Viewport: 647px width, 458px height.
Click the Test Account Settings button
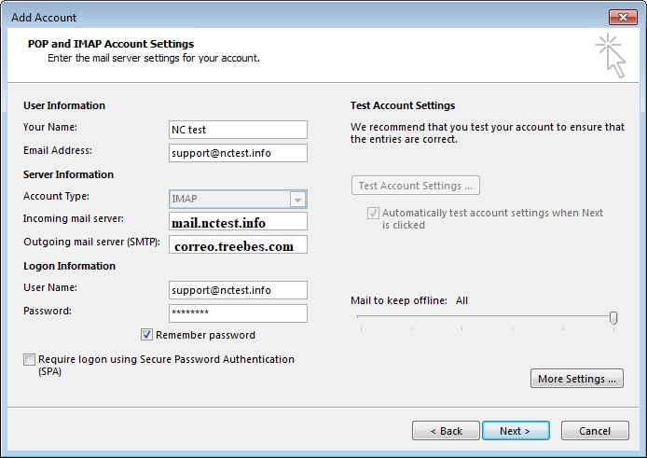(x=416, y=186)
